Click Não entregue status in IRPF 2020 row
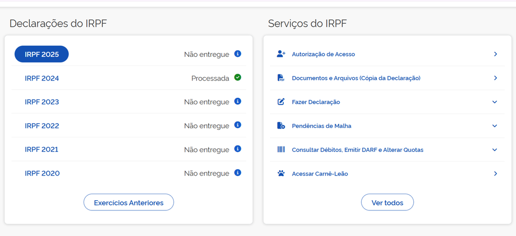This screenshot has height=236, width=516. pyautogui.click(x=207, y=173)
